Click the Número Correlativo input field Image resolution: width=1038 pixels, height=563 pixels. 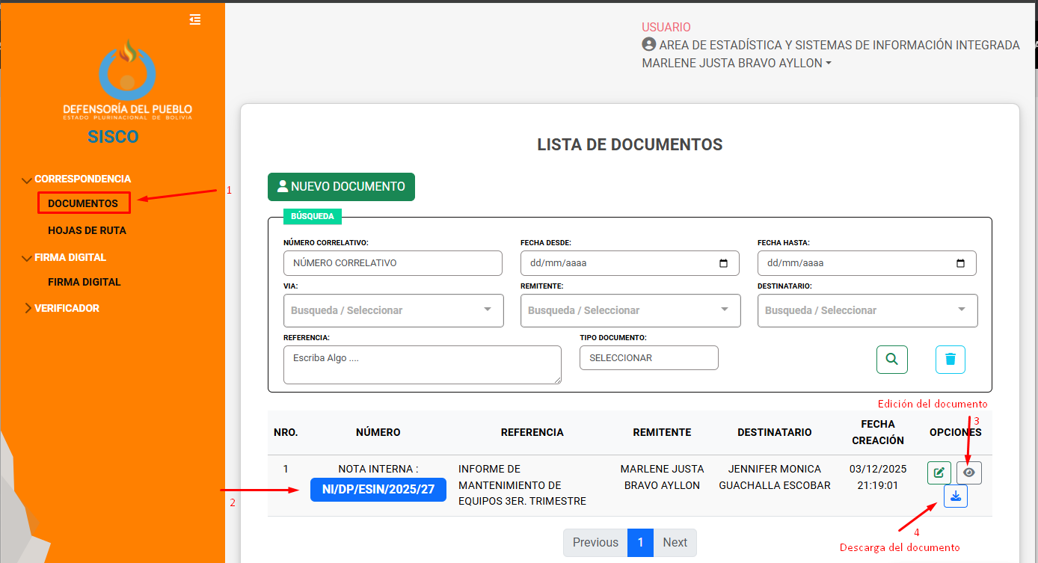[393, 263]
